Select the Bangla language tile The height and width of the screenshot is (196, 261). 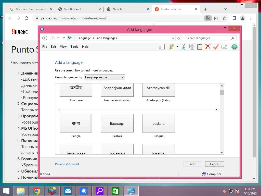tap(76, 123)
